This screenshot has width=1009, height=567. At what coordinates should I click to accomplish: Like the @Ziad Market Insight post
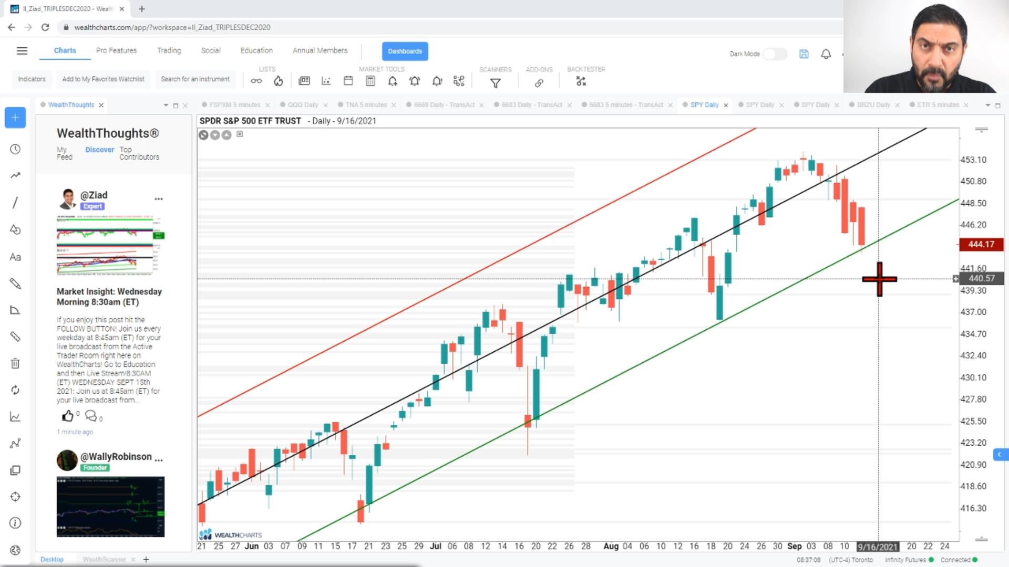pos(68,416)
